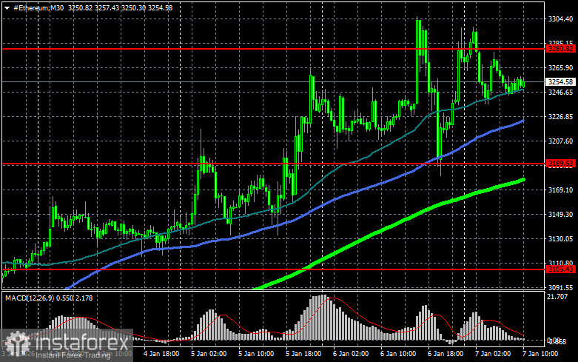This screenshot has height=362, width=578.
Task: Select the 6 Jan 10:00 time label
Action: (x=398, y=354)
